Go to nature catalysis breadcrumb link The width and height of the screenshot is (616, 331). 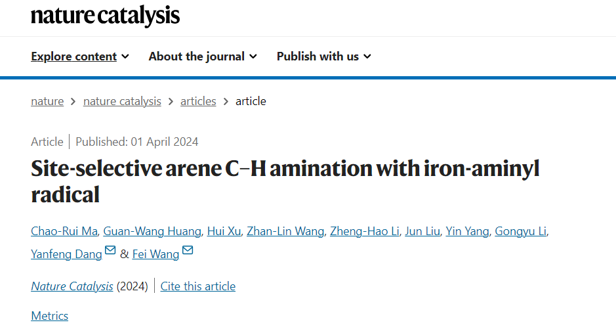click(x=122, y=101)
